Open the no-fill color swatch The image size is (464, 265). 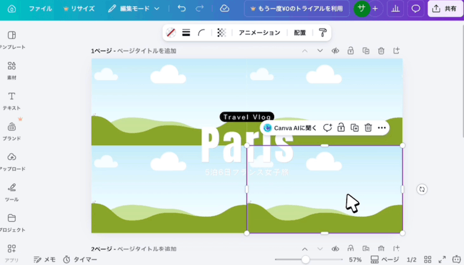[x=171, y=33]
